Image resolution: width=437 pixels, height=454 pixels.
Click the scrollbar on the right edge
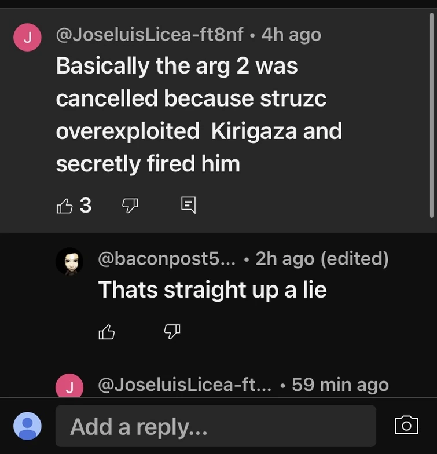(x=431, y=116)
